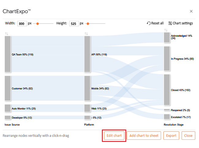199x148 pixels.
Task: Select the Customer node bar
Action: click(8, 88)
